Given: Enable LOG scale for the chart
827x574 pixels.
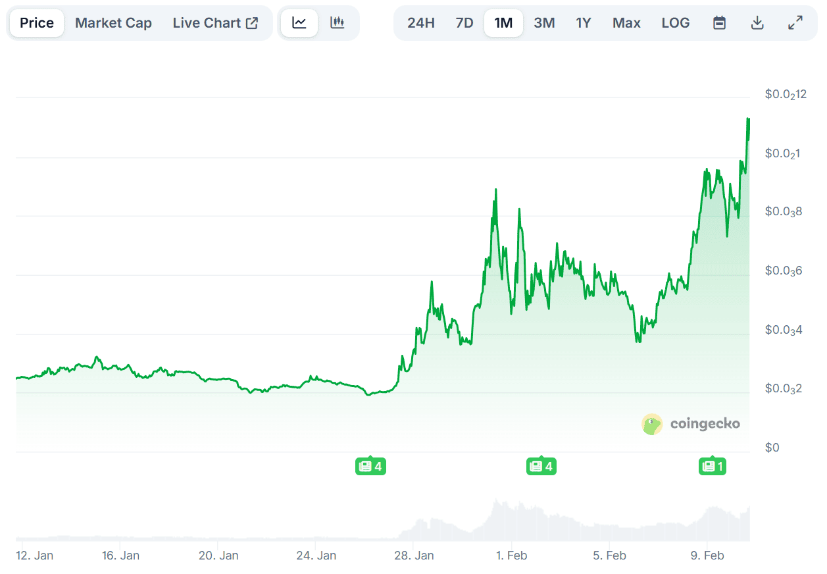Looking at the screenshot, I should pyautogui.click(x=676, y=22).
